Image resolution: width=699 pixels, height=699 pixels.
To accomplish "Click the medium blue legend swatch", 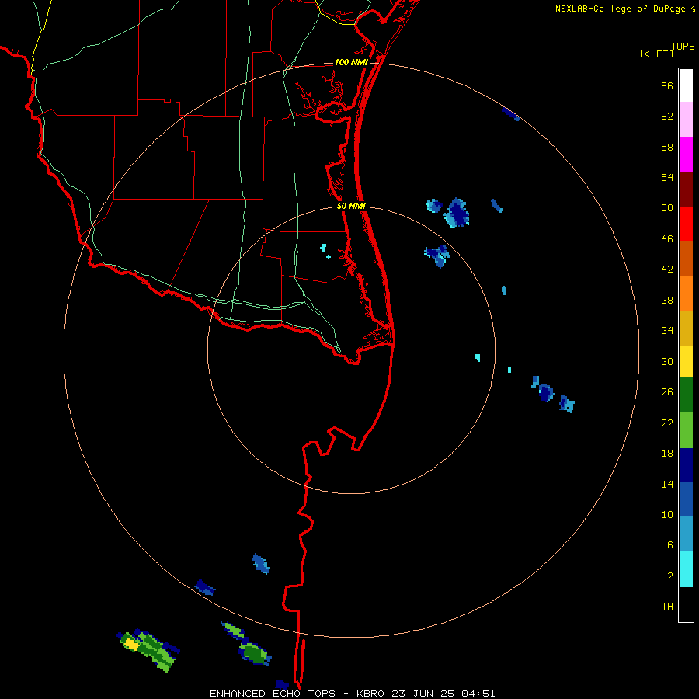I will [x=686, y=499].
